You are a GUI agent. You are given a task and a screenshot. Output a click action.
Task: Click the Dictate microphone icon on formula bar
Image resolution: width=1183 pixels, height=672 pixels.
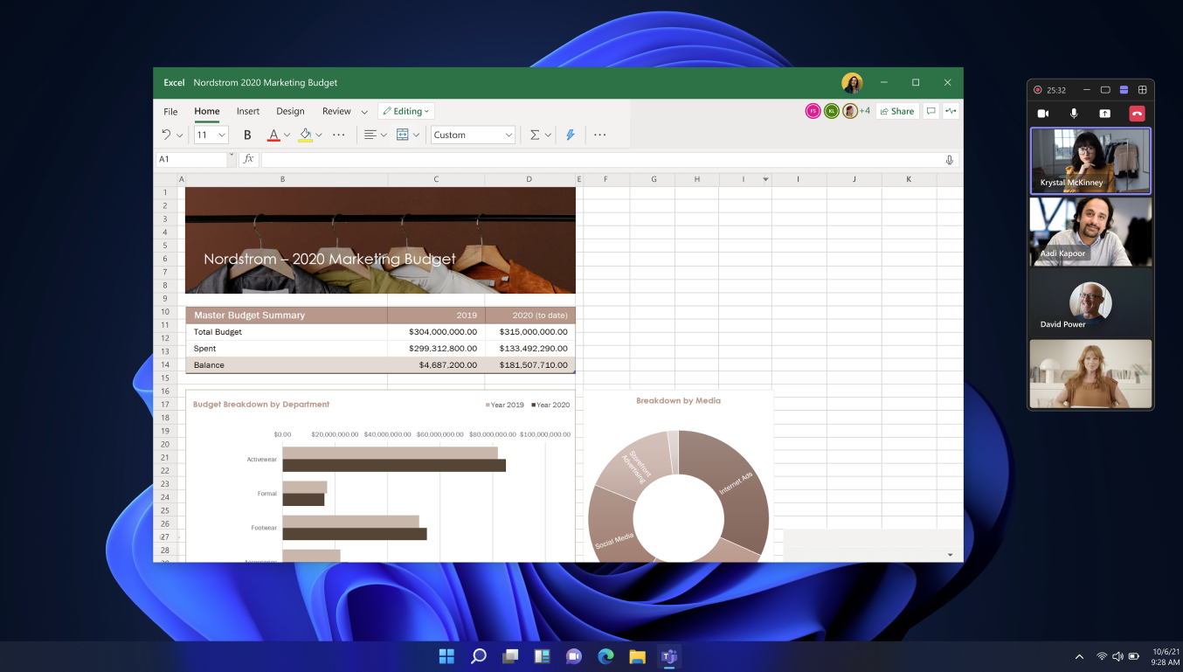coord(949,159)
